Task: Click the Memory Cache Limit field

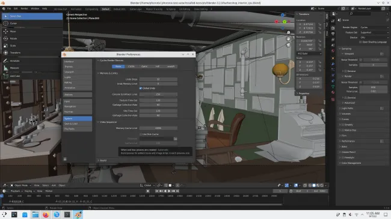Action: point(158,128)
